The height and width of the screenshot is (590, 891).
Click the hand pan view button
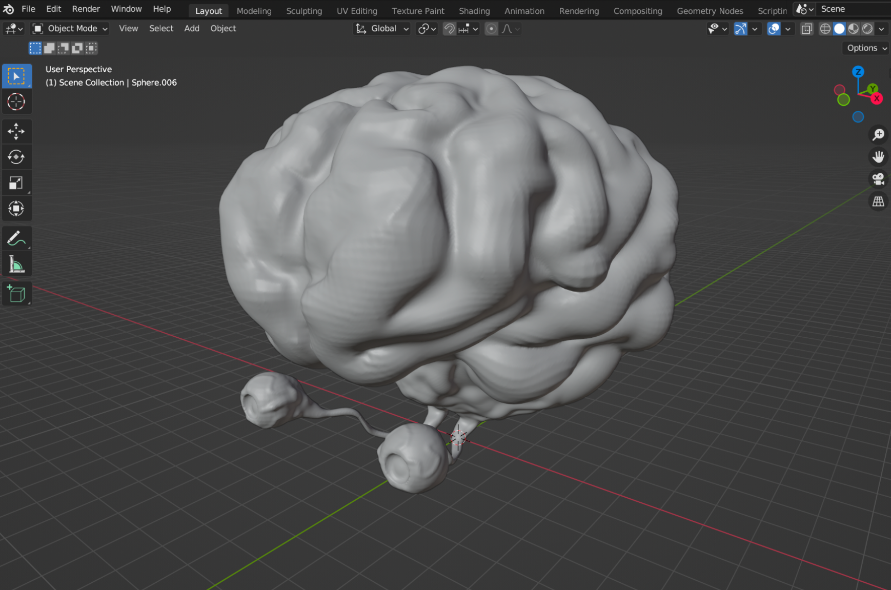(x=878, y=157)
